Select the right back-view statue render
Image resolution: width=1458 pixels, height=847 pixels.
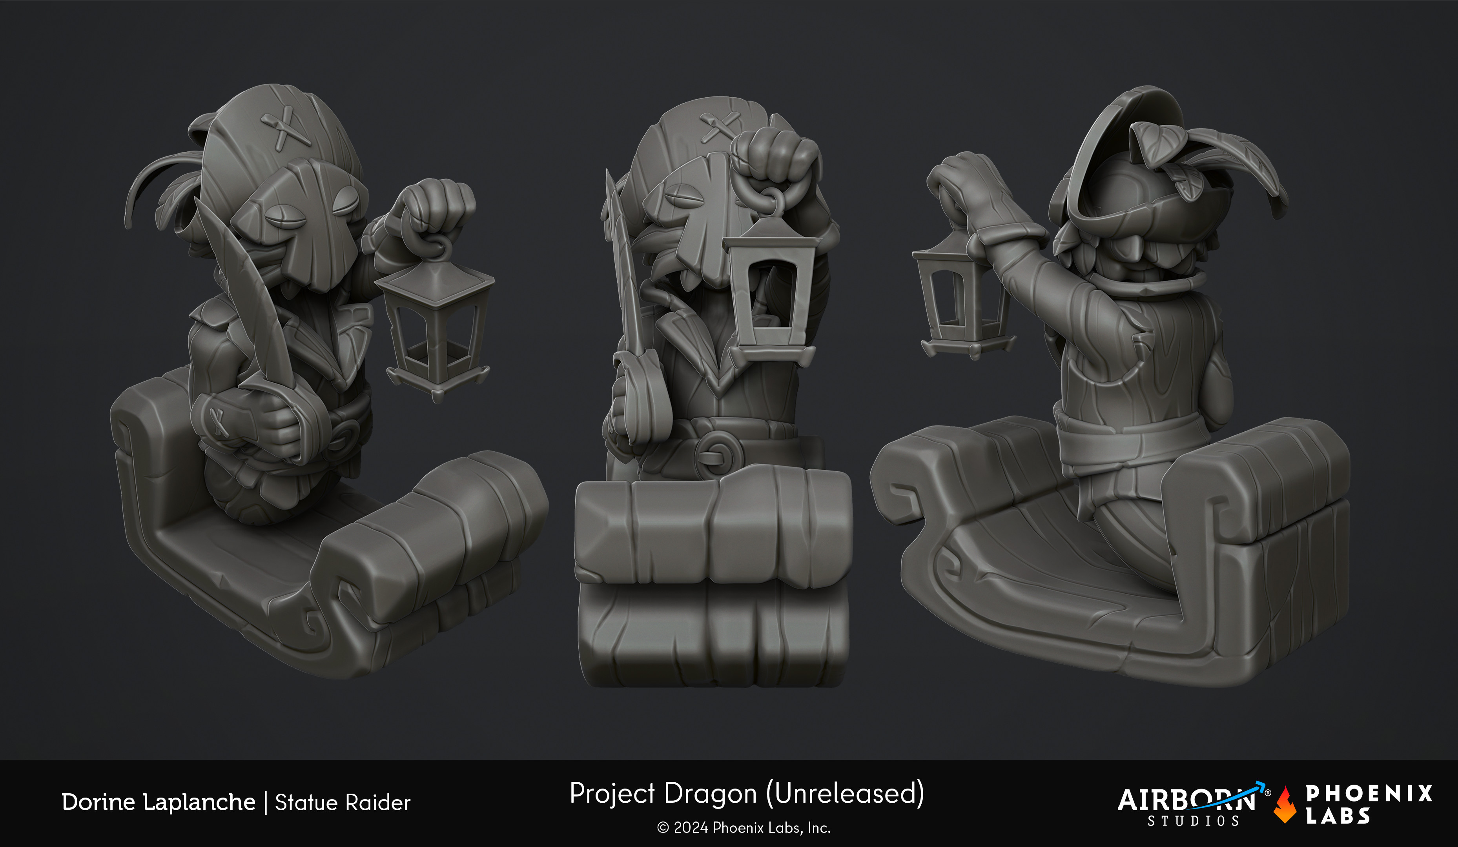pyautogui.click(x=1111, y=386)
